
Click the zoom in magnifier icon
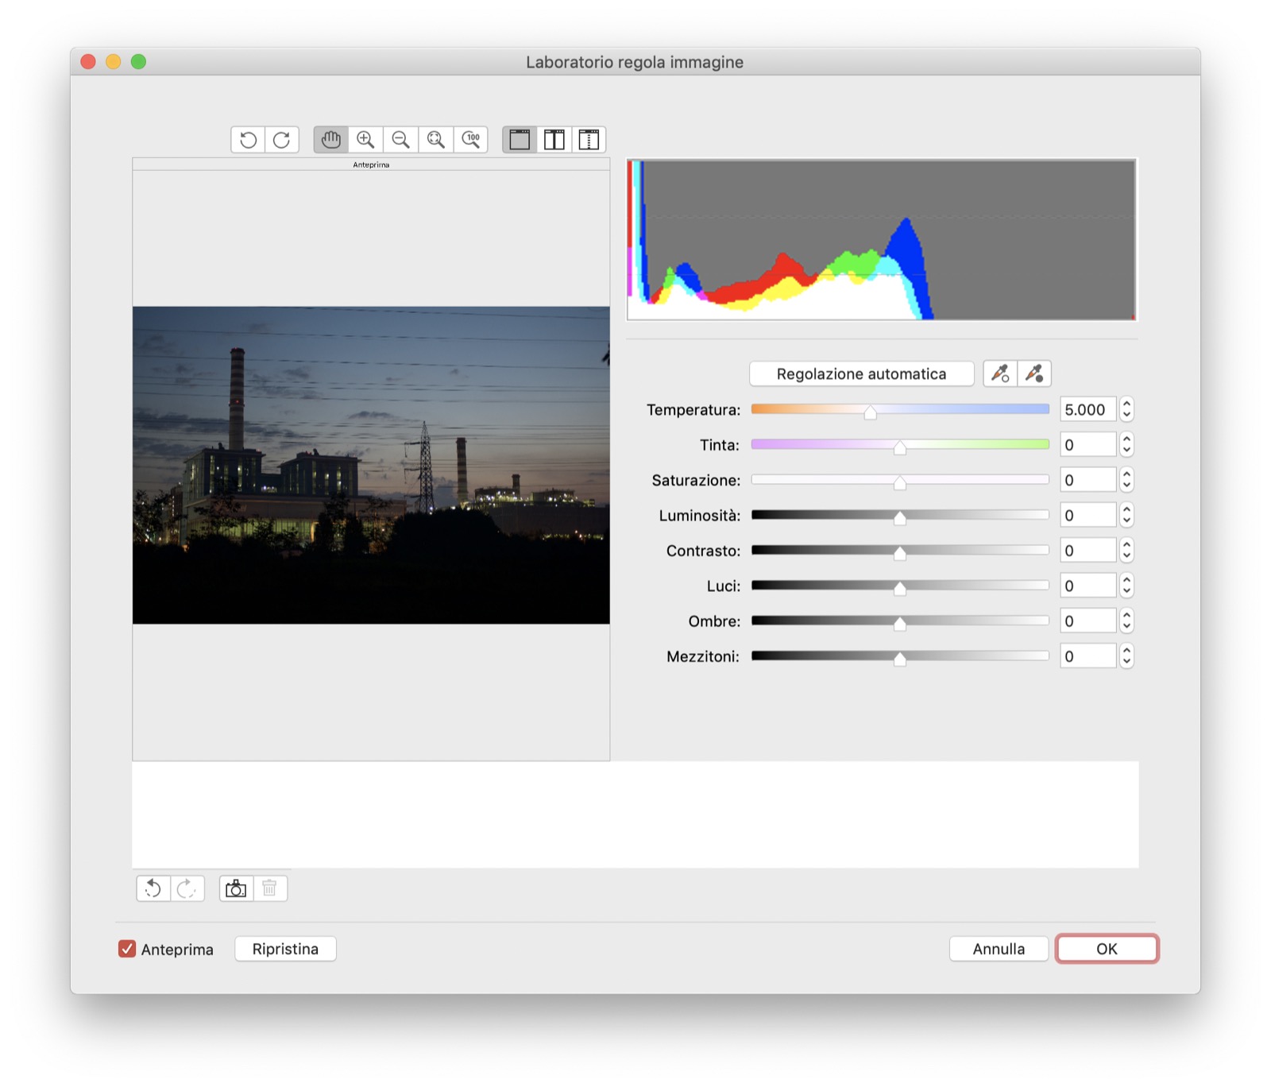click(x=365, y=140)
